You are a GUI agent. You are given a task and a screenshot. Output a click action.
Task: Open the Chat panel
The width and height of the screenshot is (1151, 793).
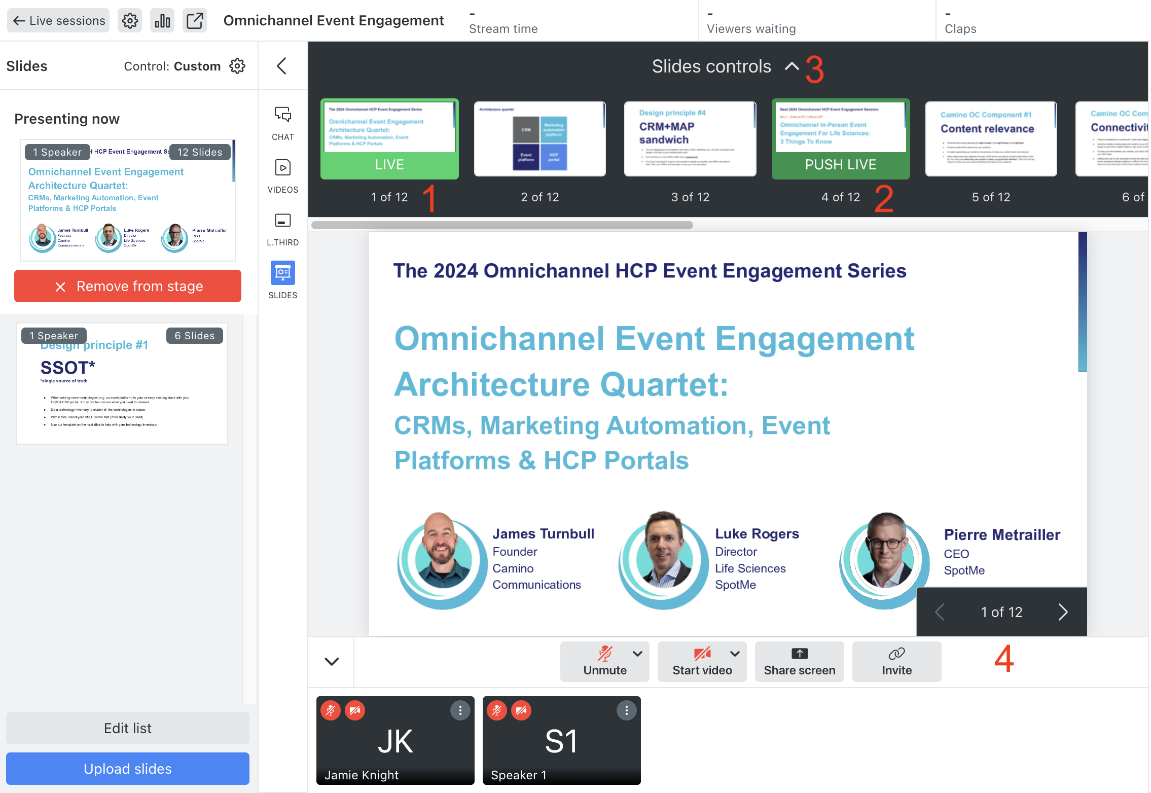tap(283, 123)
